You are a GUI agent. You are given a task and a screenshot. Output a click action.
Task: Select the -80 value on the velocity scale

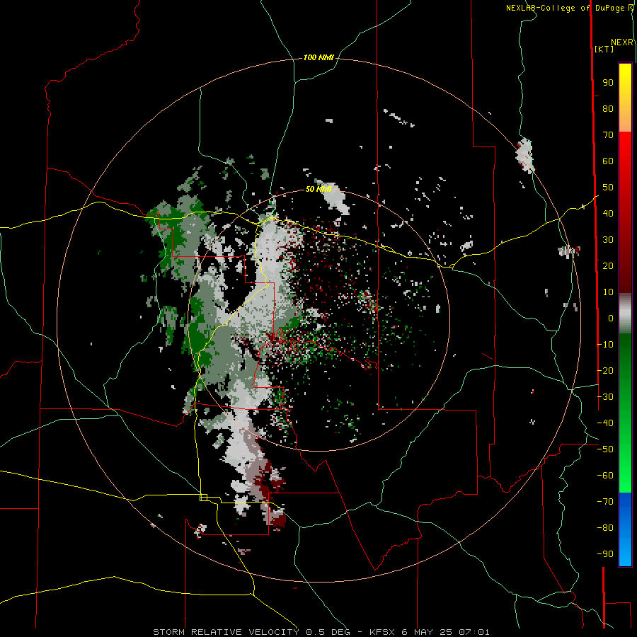(605, 528)
